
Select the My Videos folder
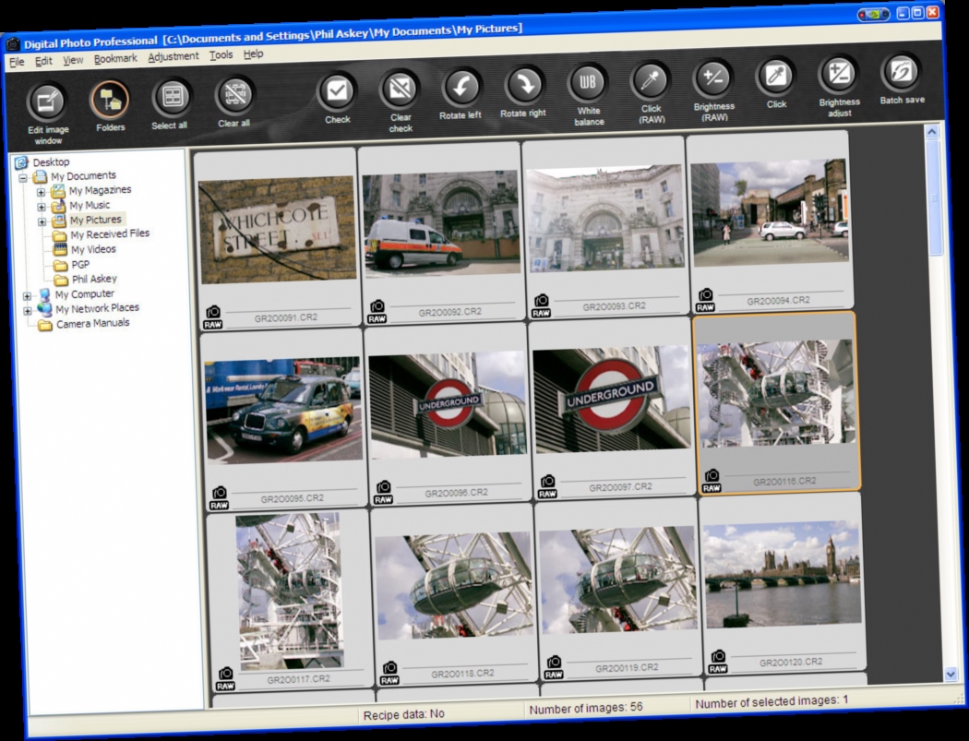click(x=91, y=248)
